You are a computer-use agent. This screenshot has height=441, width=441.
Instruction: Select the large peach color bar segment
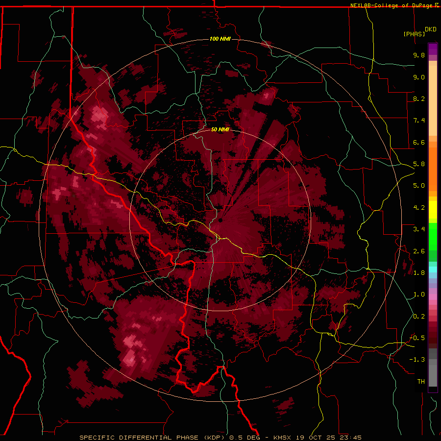(x=433, y=100)
